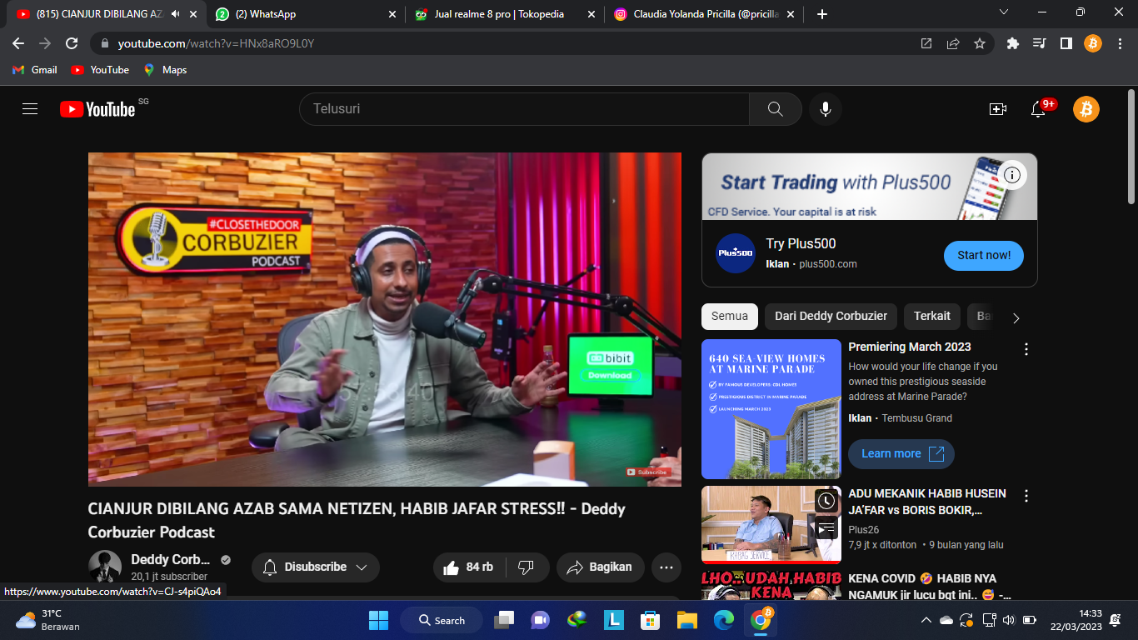Screen dimensions: 1138x640
Task: Open the Create video camera icon
Action: click(x=997, y=109)
